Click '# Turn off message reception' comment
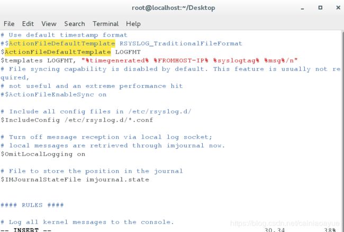The height and width of the screenshot is (232, 344). 60,137
